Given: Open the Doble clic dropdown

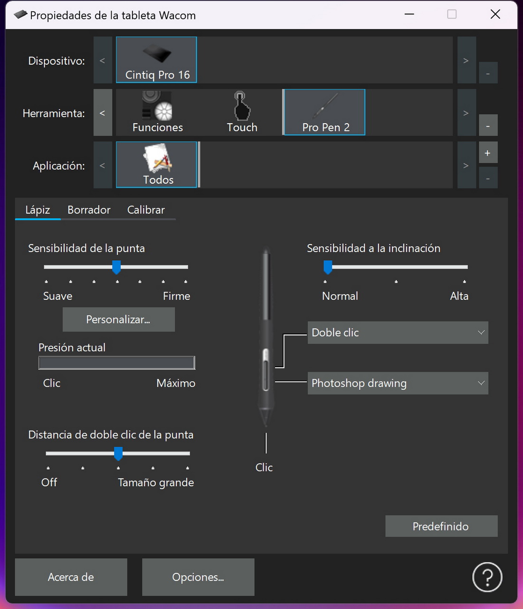Looking at the screenshot, I should (398, 333).
